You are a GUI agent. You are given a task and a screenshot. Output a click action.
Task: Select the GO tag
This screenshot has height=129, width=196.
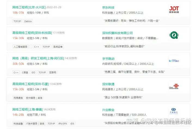point(33,72)
